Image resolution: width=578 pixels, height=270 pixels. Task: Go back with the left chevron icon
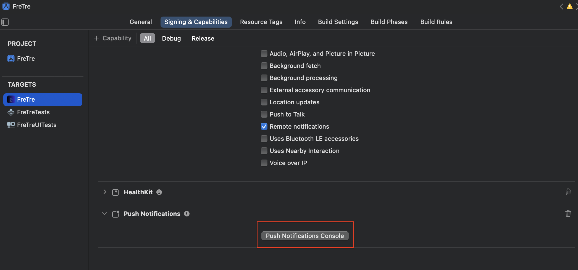(x=561, y=6)
